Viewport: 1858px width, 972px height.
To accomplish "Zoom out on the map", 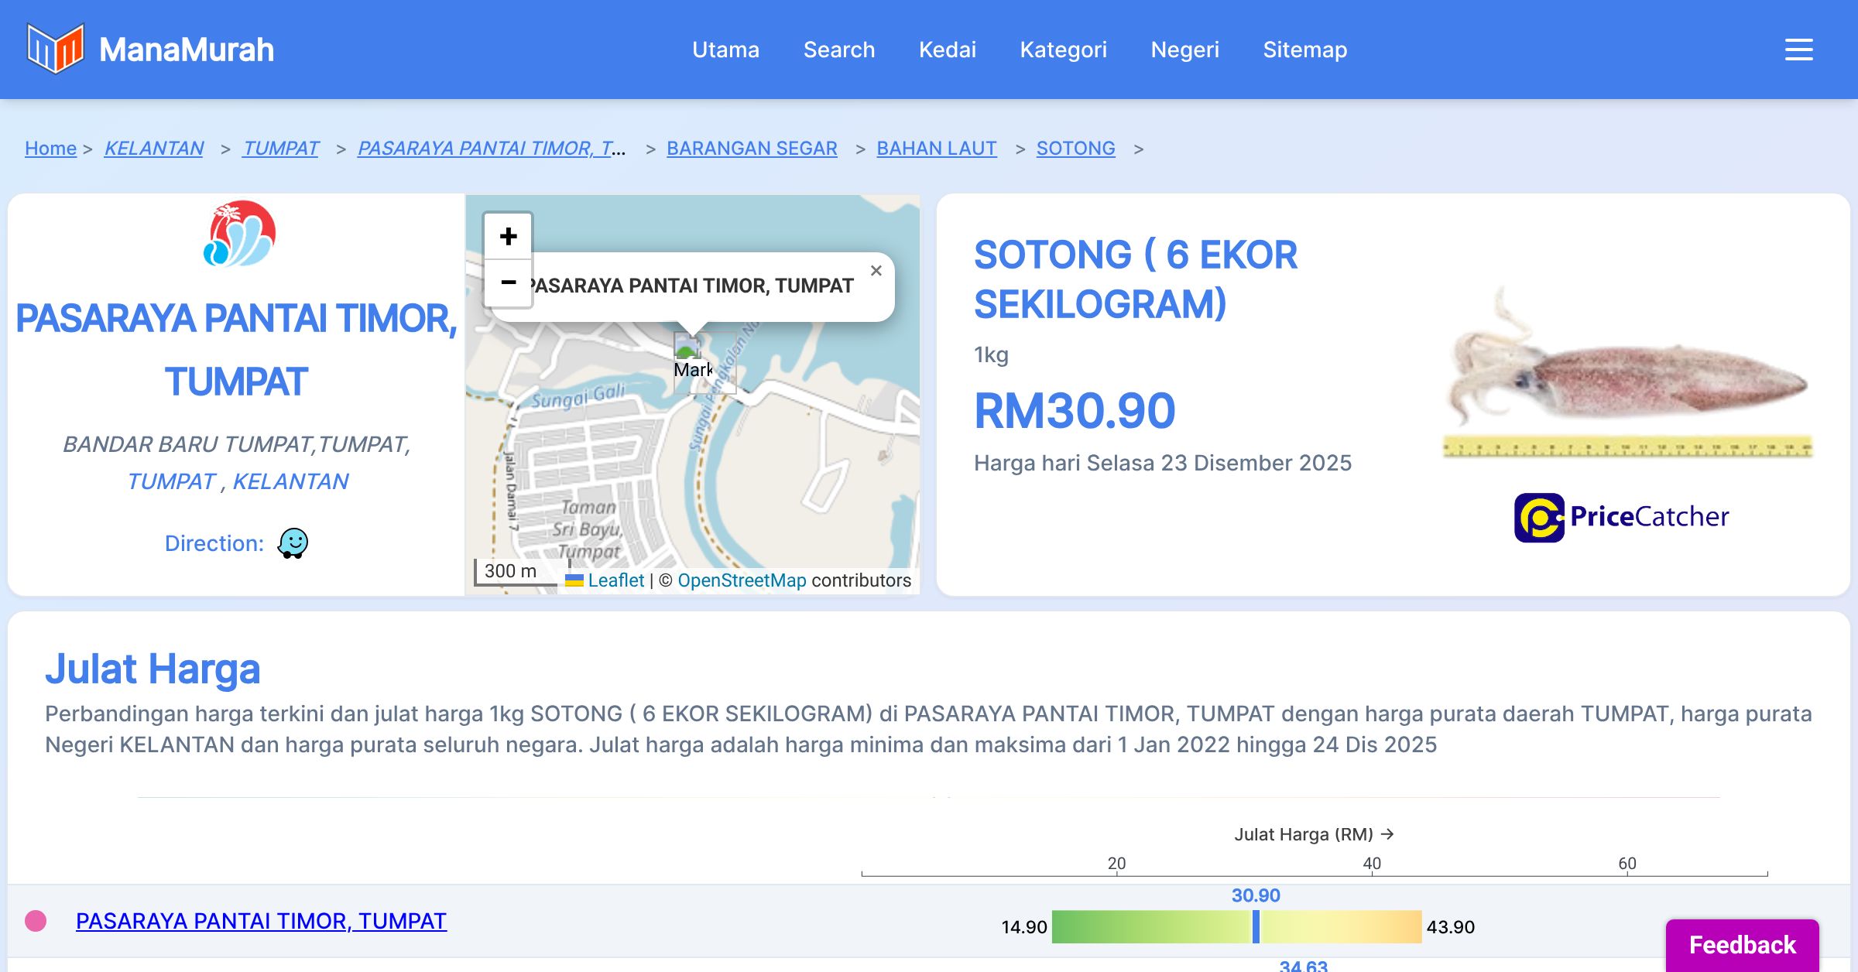I will point(508,282).
